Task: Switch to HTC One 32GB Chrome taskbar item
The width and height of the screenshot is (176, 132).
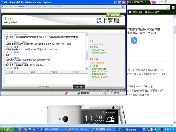Action: [x=78, y=130]
